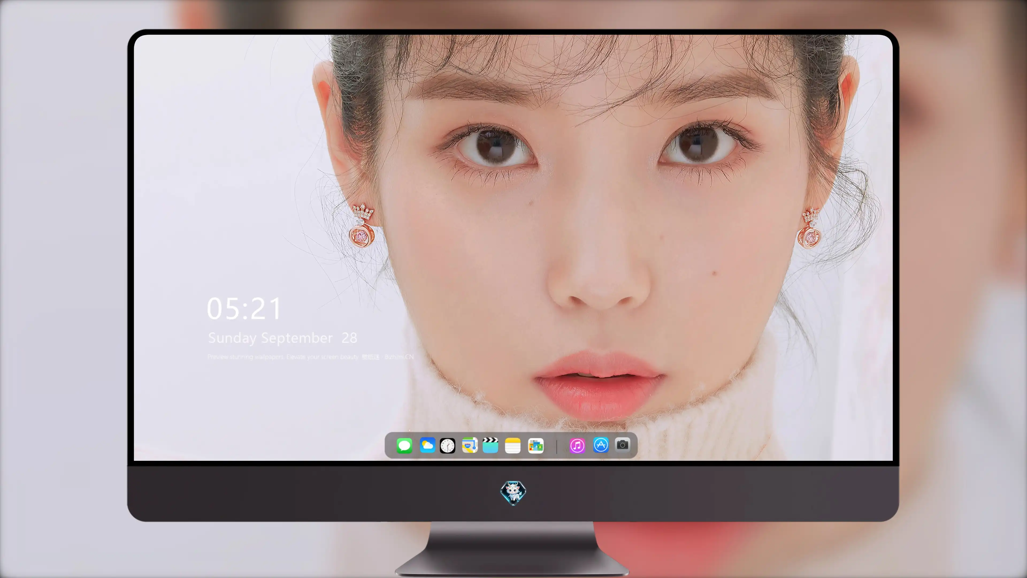The image size is (1027, 578).
Task: Open the Camera app in the dock
Action: tap(622, 444)
